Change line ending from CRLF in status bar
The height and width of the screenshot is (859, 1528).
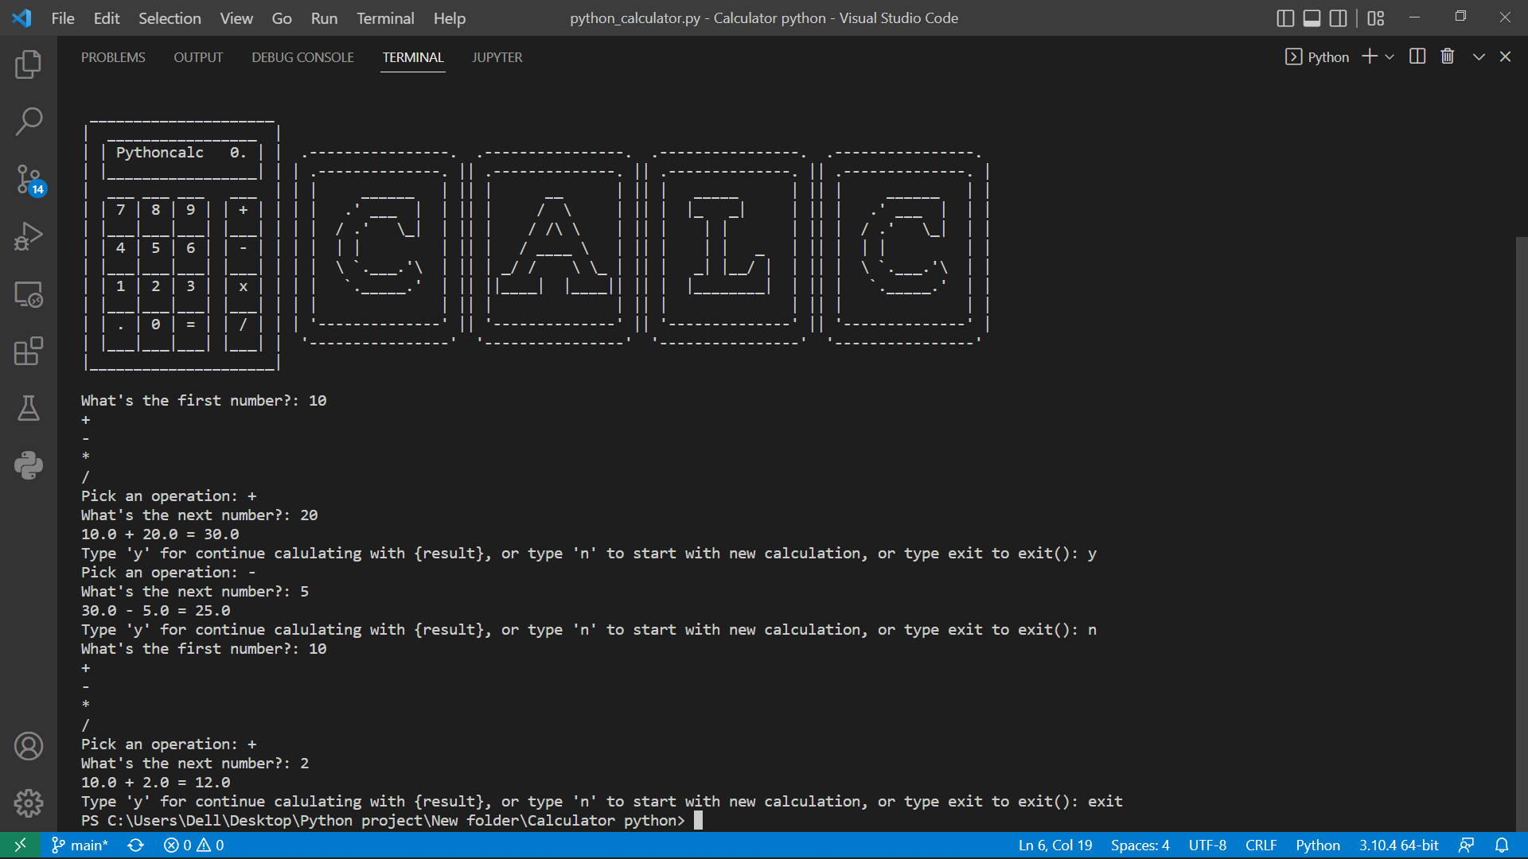click(x=1261, y=845)
